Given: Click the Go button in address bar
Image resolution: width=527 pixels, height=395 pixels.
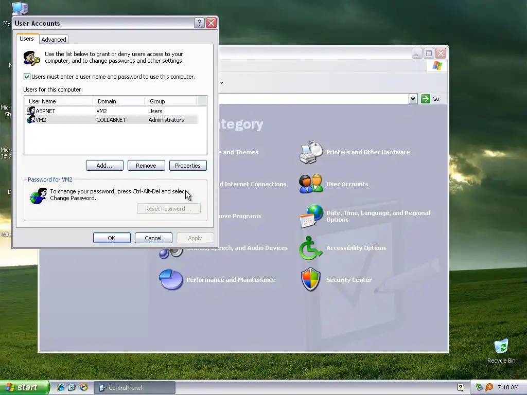Looking at the screenshot, I should 431,99.
